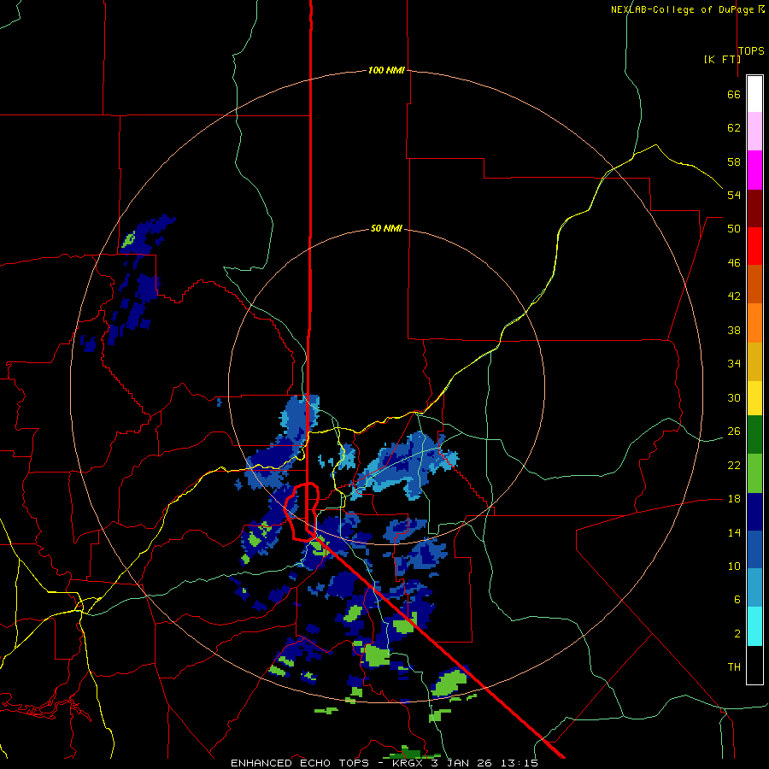This screenshot has width=769, height=769.
Task: Click the light blue 6-10 legend swatch
Action: point(754,588)
